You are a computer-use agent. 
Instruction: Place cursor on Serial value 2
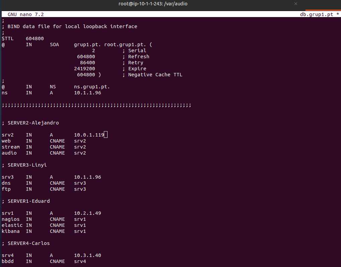pyautogui.click(x=93, y=51)
